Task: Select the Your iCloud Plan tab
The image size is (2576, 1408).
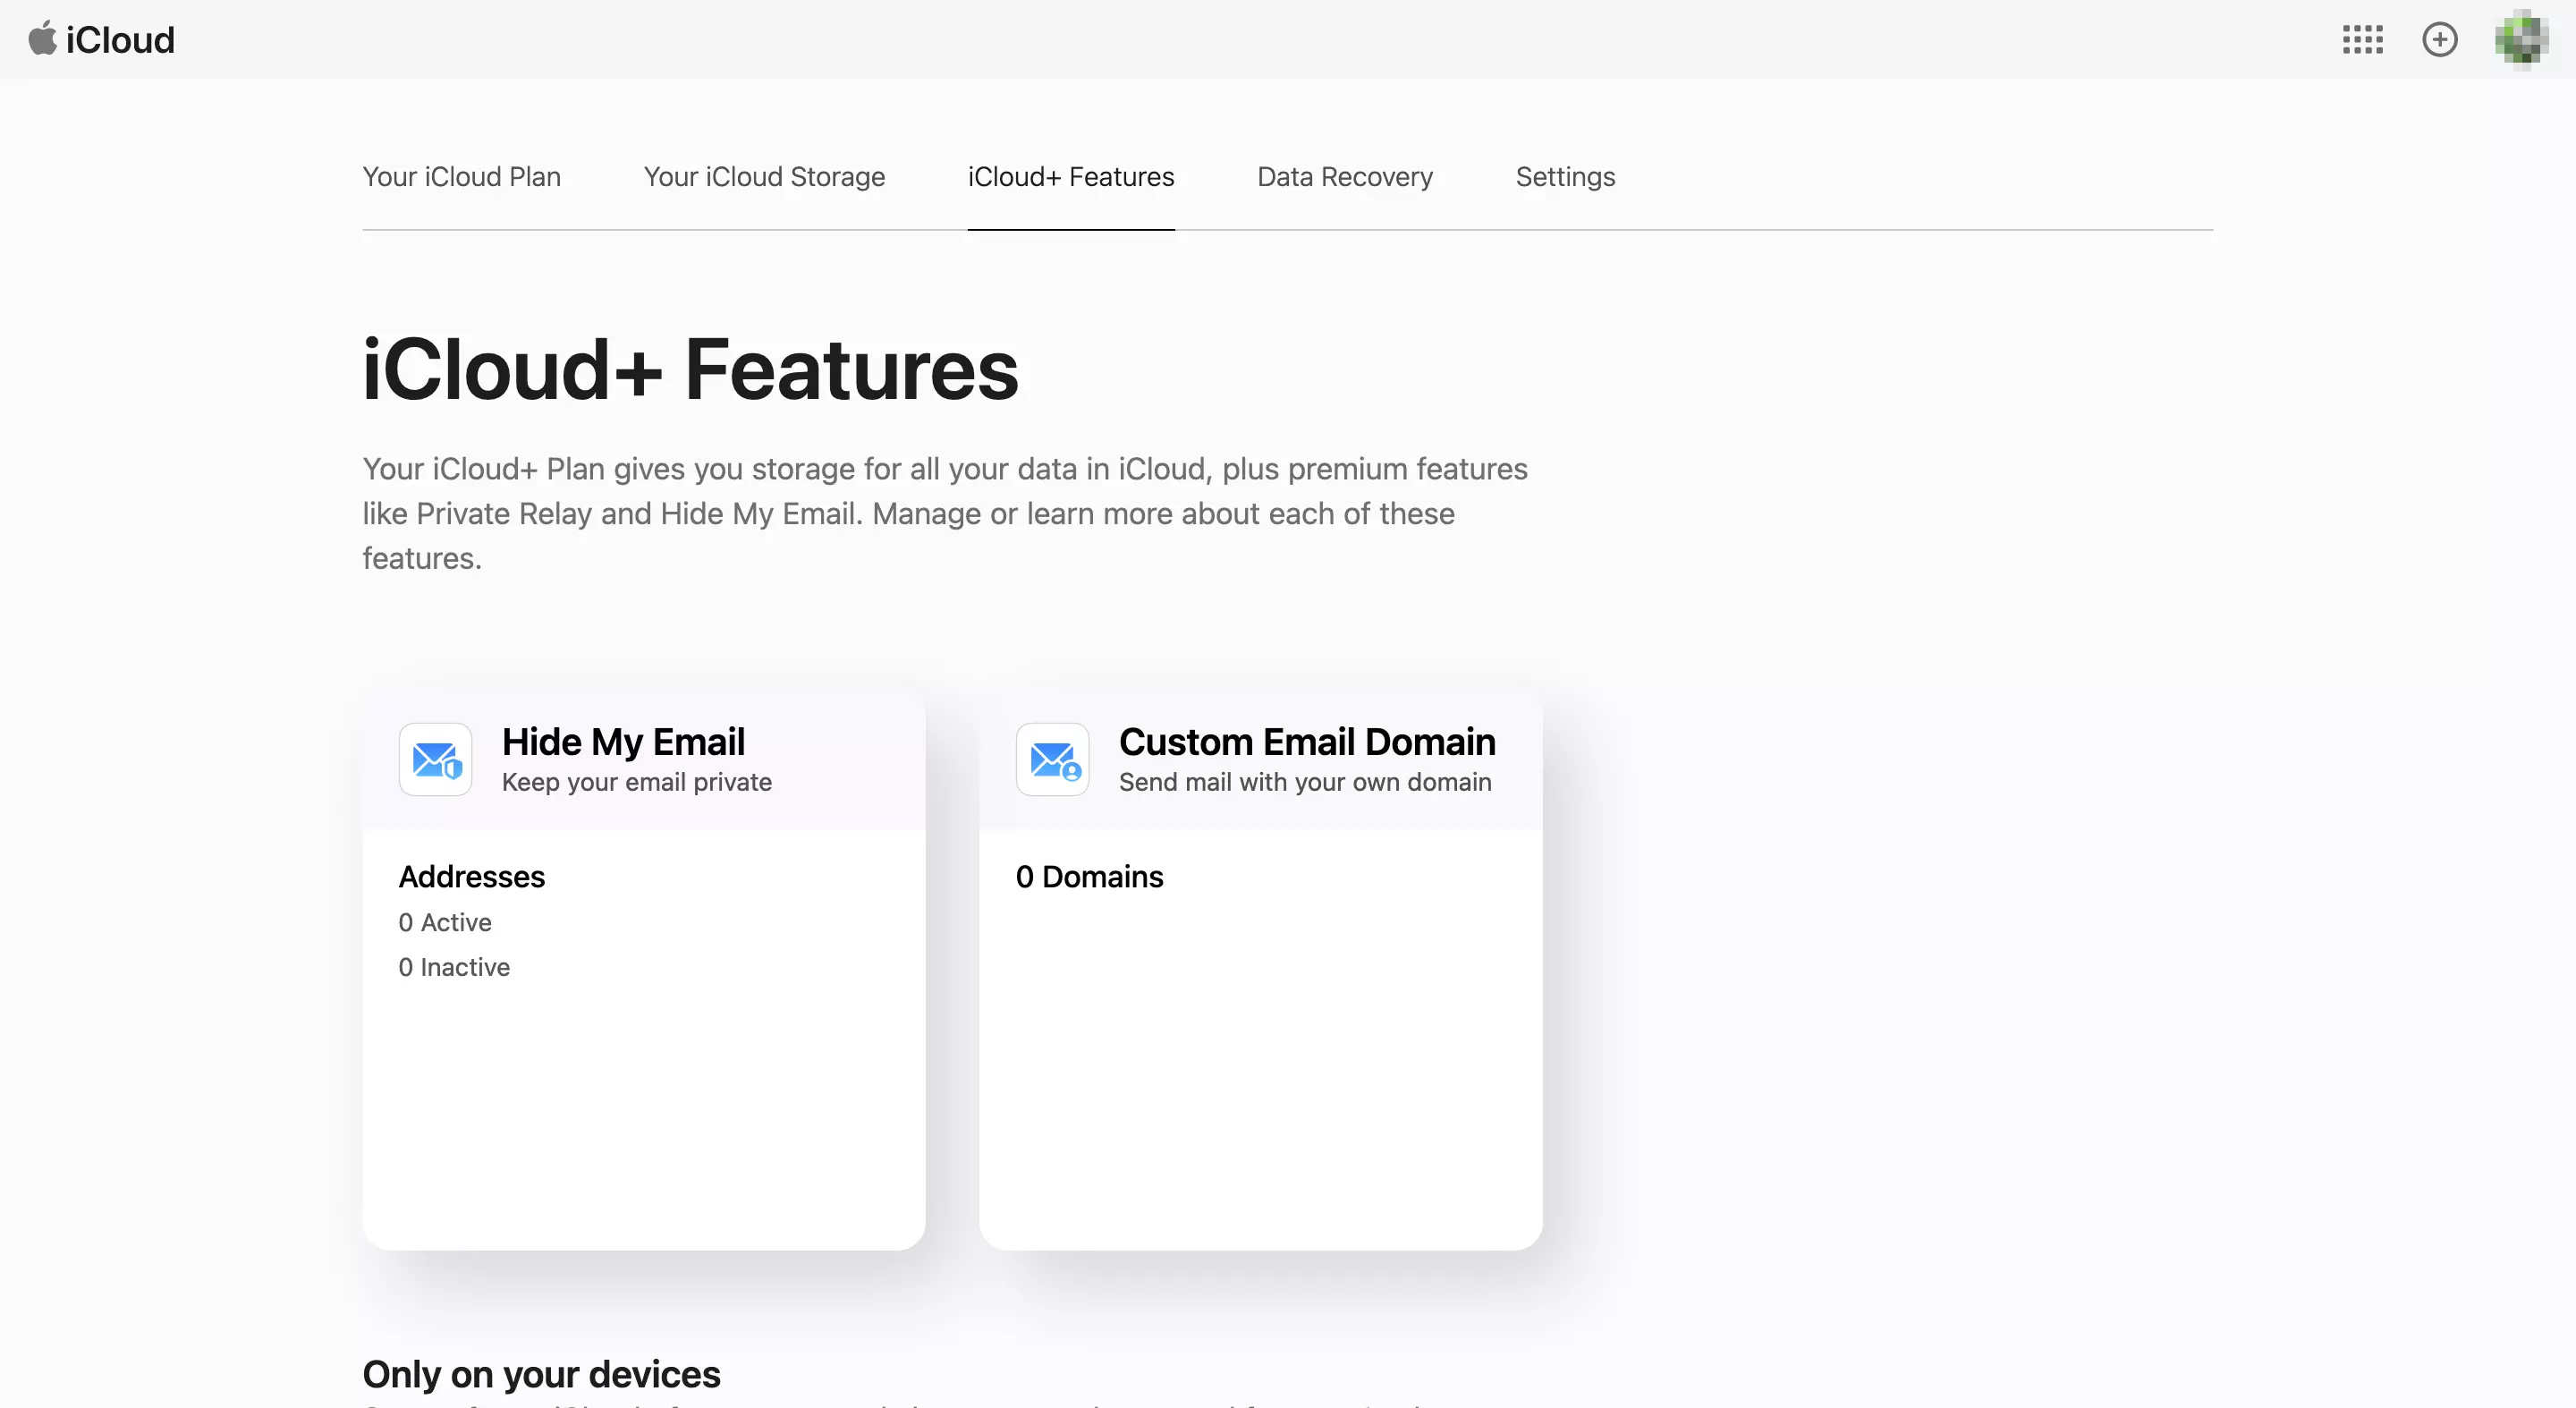Action: pos(462,175)
